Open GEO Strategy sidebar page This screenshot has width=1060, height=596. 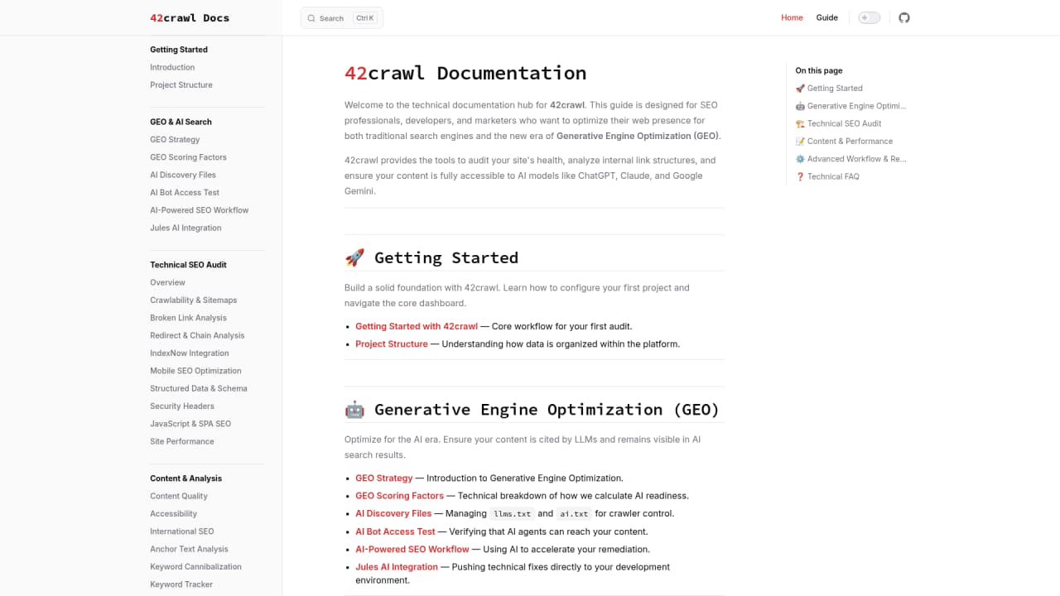pos(175,140)
